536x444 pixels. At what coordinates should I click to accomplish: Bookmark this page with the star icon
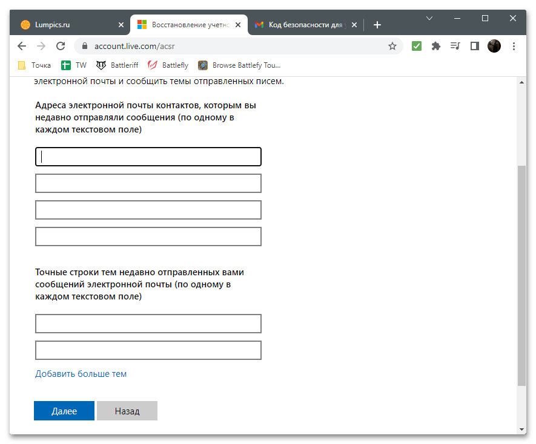click(392, 46)
